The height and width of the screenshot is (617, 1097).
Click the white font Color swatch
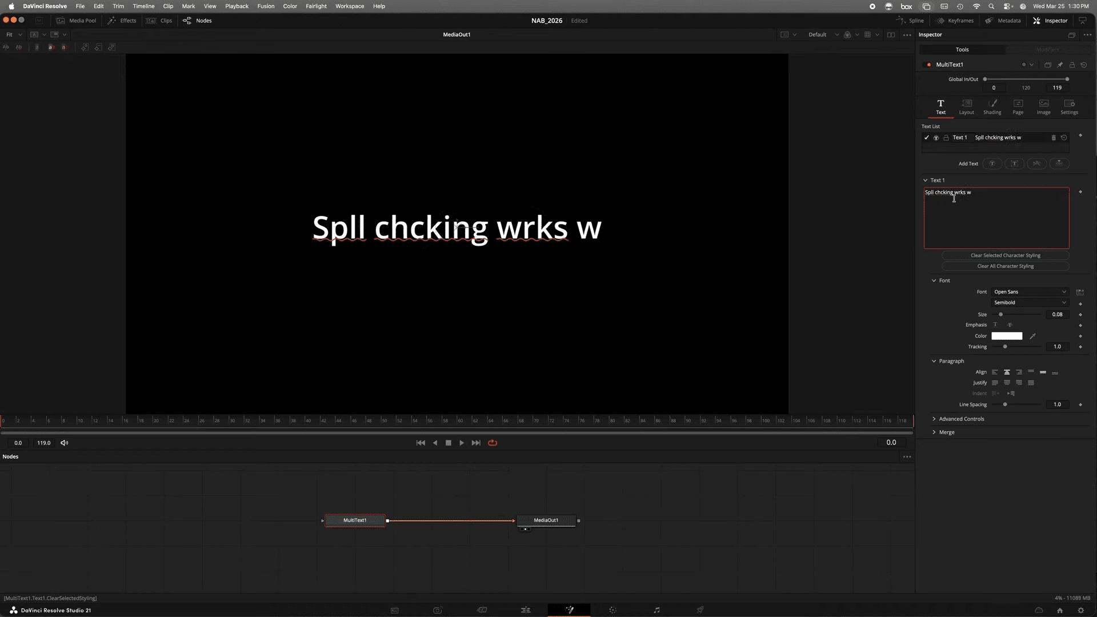coord(1006,336)
